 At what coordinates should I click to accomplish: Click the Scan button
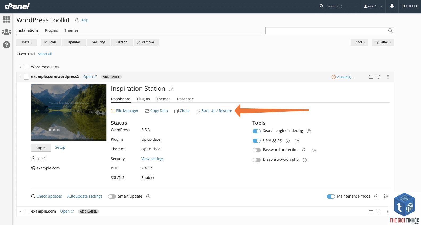pyautogui.click(x=51, y=42)
